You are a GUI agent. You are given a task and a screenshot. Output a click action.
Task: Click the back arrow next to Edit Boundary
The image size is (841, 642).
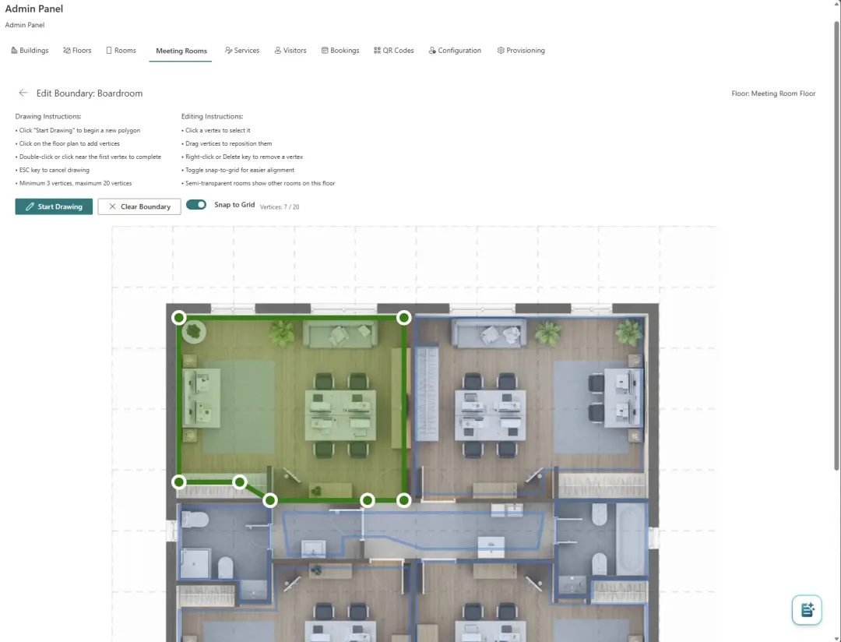[x=23, y=93]
